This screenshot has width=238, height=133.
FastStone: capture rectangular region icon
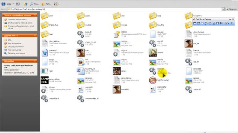pyautogui.click(x=202, y=23)
